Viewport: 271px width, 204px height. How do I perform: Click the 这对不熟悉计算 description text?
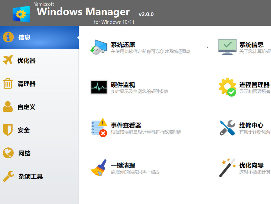tap(255, 172)
